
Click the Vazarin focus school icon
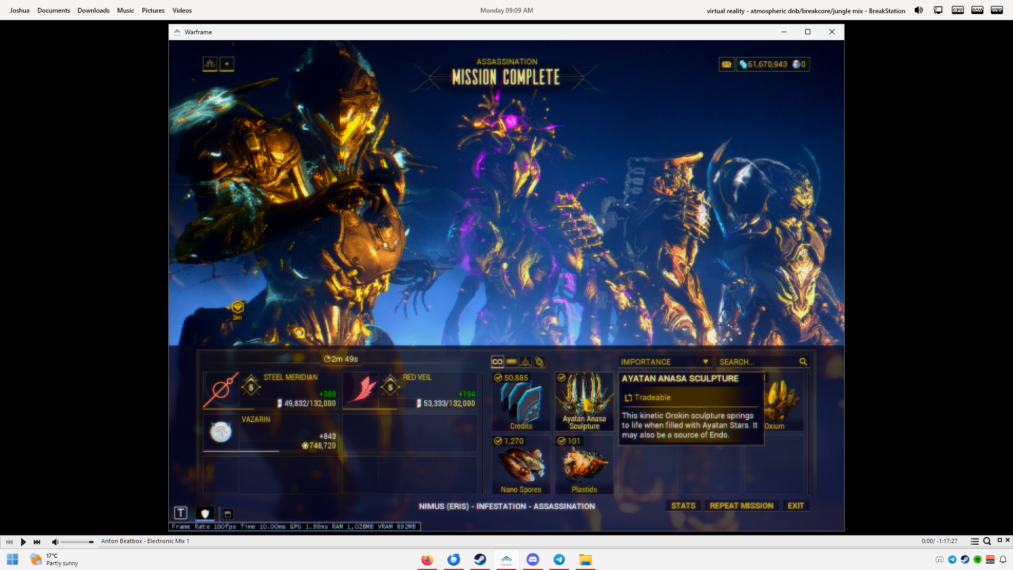(221, 432)
